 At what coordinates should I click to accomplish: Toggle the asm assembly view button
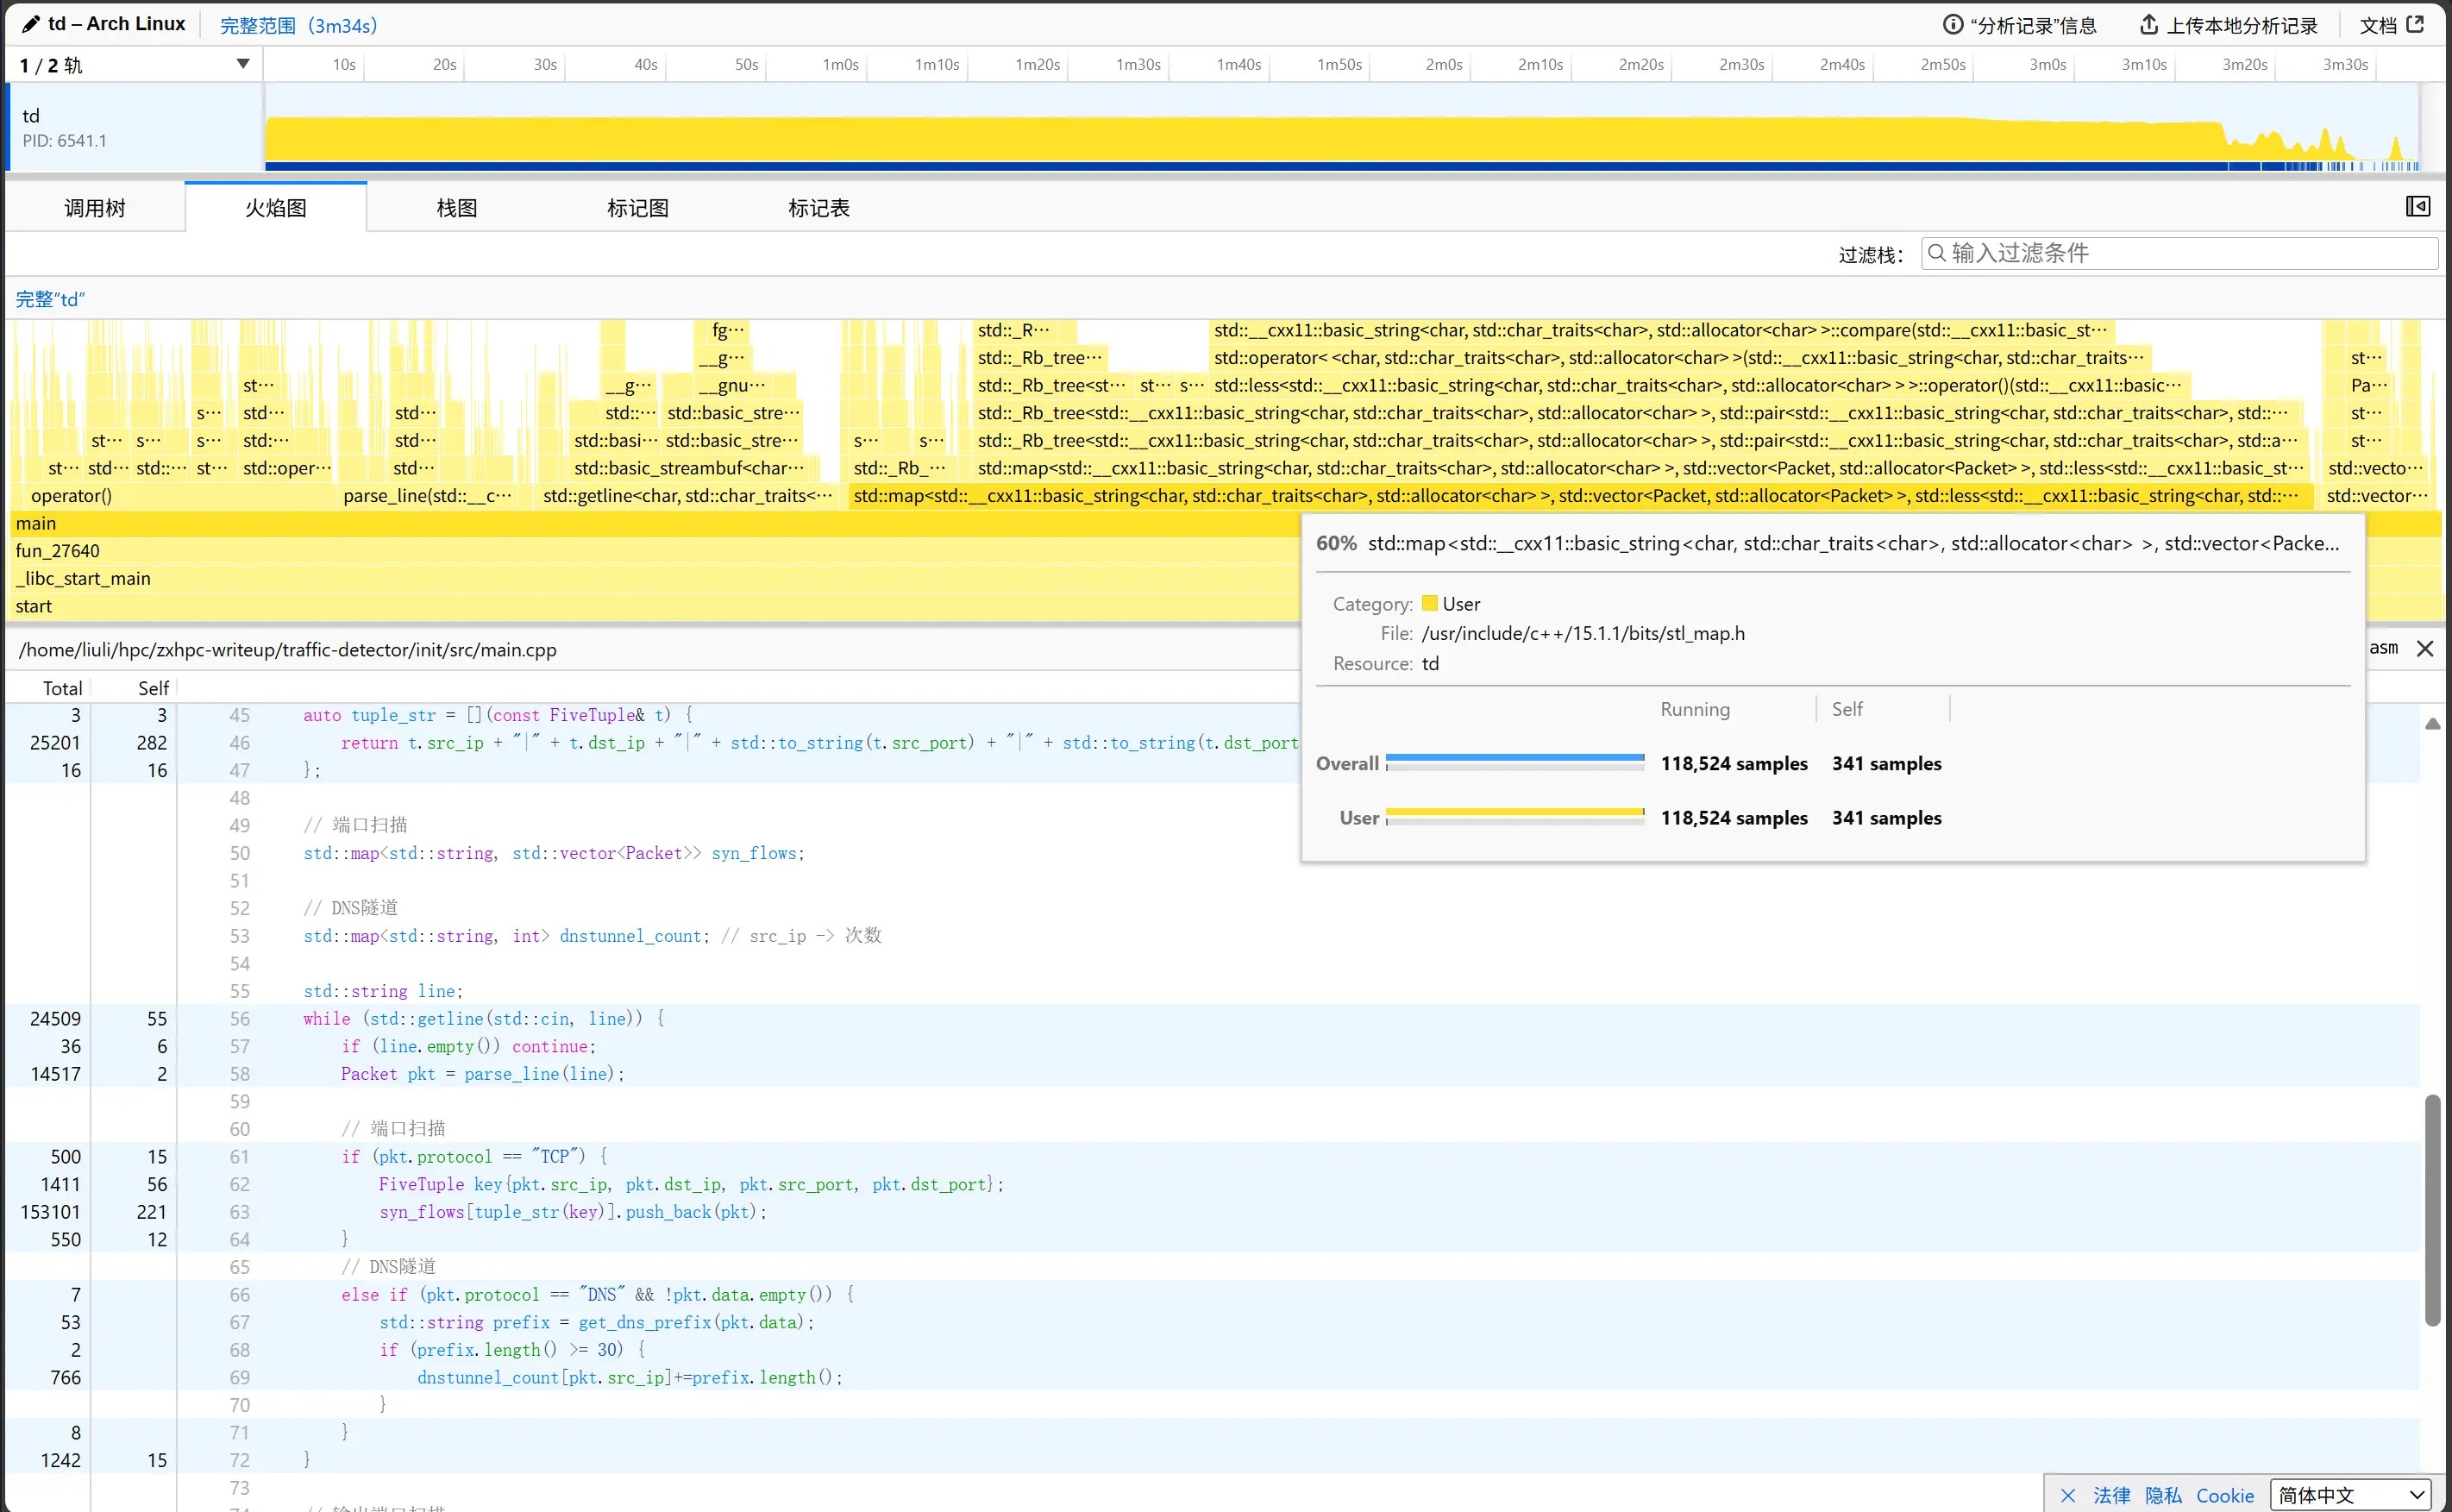[2383, 649]
